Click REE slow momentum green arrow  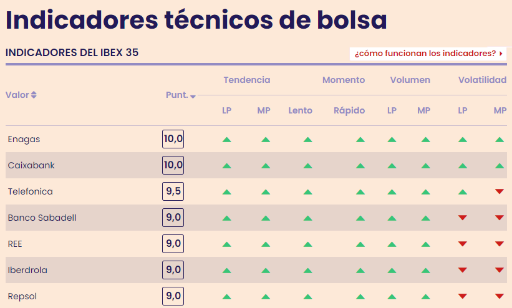click(x=307, y=244)
